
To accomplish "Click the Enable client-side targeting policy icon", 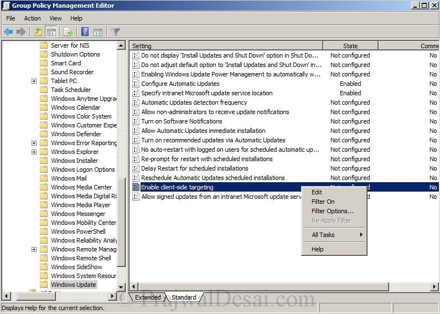I will tap(136, 187).
